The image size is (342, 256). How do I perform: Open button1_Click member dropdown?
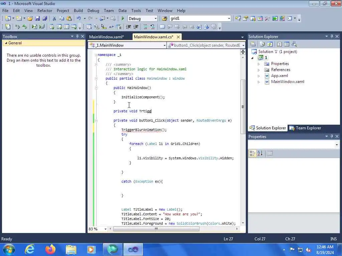243,45
